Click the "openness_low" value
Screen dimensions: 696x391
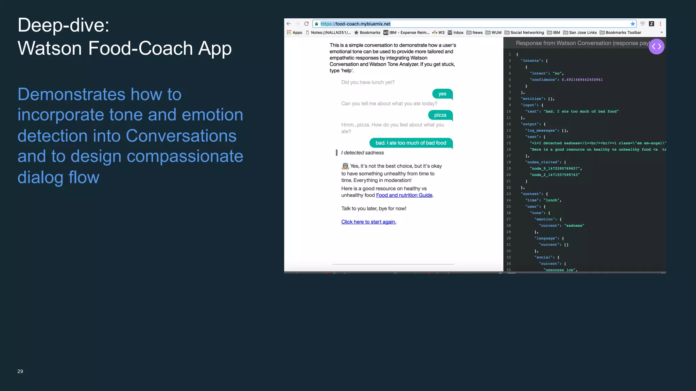[x=560, y=270]
